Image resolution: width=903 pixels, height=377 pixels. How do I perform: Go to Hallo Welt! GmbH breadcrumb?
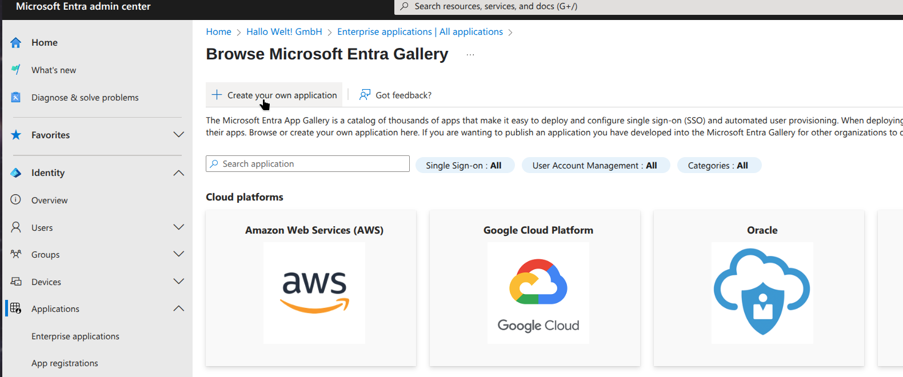[284, 32]
